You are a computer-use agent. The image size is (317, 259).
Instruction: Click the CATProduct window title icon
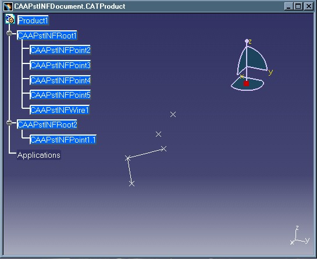tap(8, 6)
